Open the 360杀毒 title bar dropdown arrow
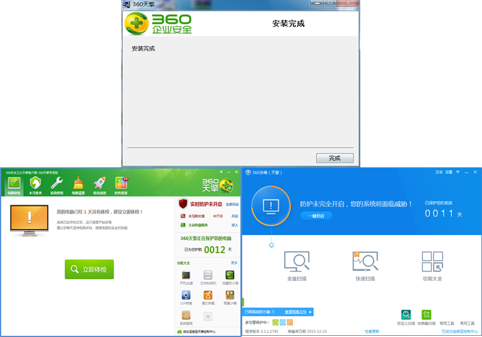 click(458, 172)
